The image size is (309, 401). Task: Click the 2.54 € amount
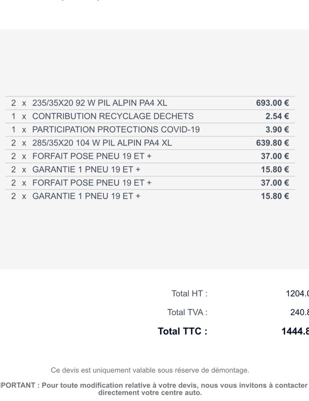[277, 116]
